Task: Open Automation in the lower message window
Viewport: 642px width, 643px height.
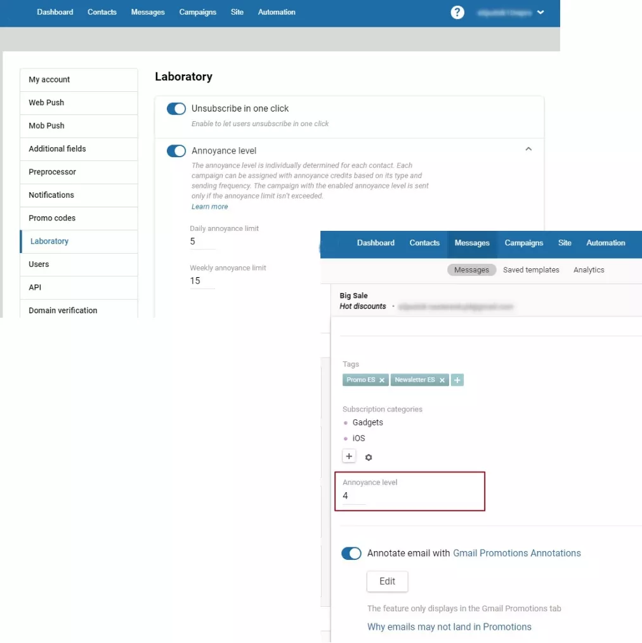Action: (606, 243)
